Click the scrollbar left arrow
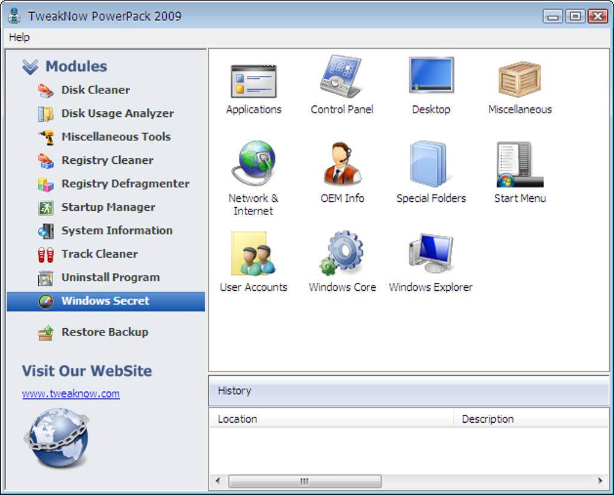 click(218, 481)
